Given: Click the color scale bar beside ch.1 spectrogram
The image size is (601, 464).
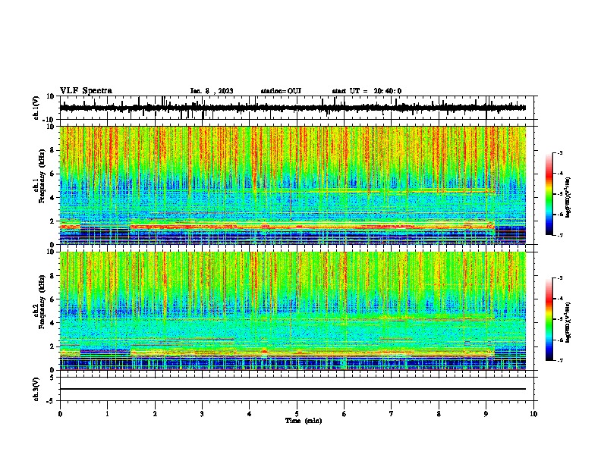Looking at the screenshot, I should (549, 194).
